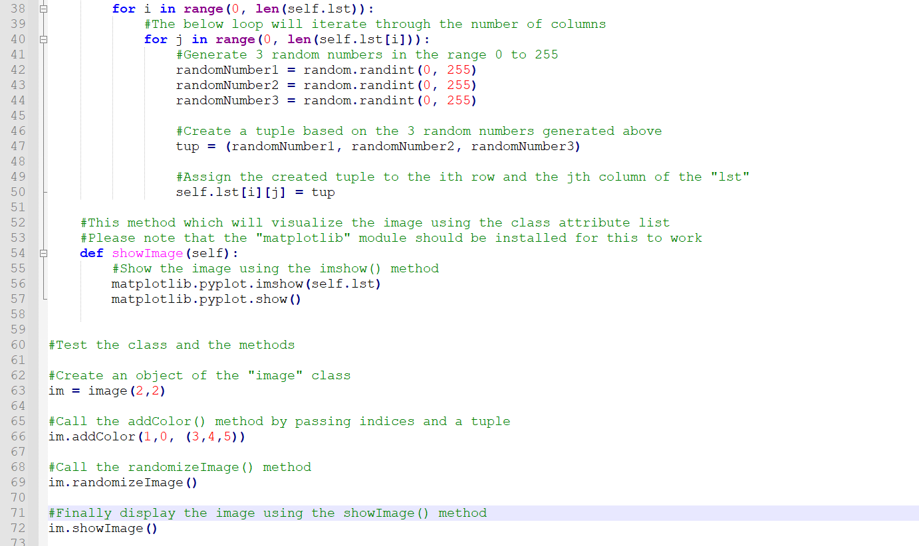Collapse the showImage method definition
The width and height of the screenshot is (919, 546).
point(43,253)
